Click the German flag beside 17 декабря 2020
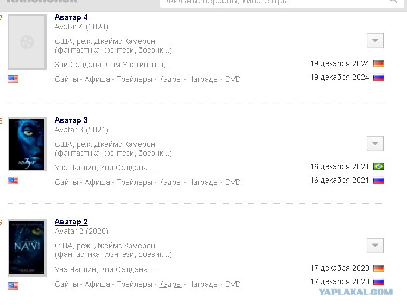 click(379, 268)
